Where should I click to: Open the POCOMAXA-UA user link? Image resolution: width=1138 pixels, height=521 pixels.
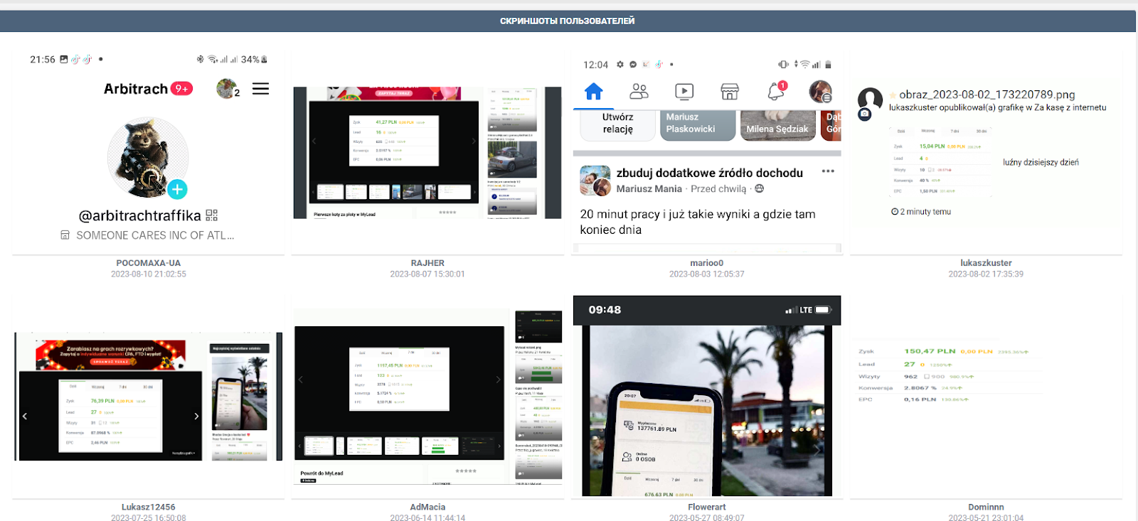pos(149,263)
